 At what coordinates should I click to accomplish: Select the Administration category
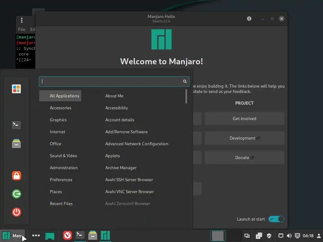(x=60, y=168)
